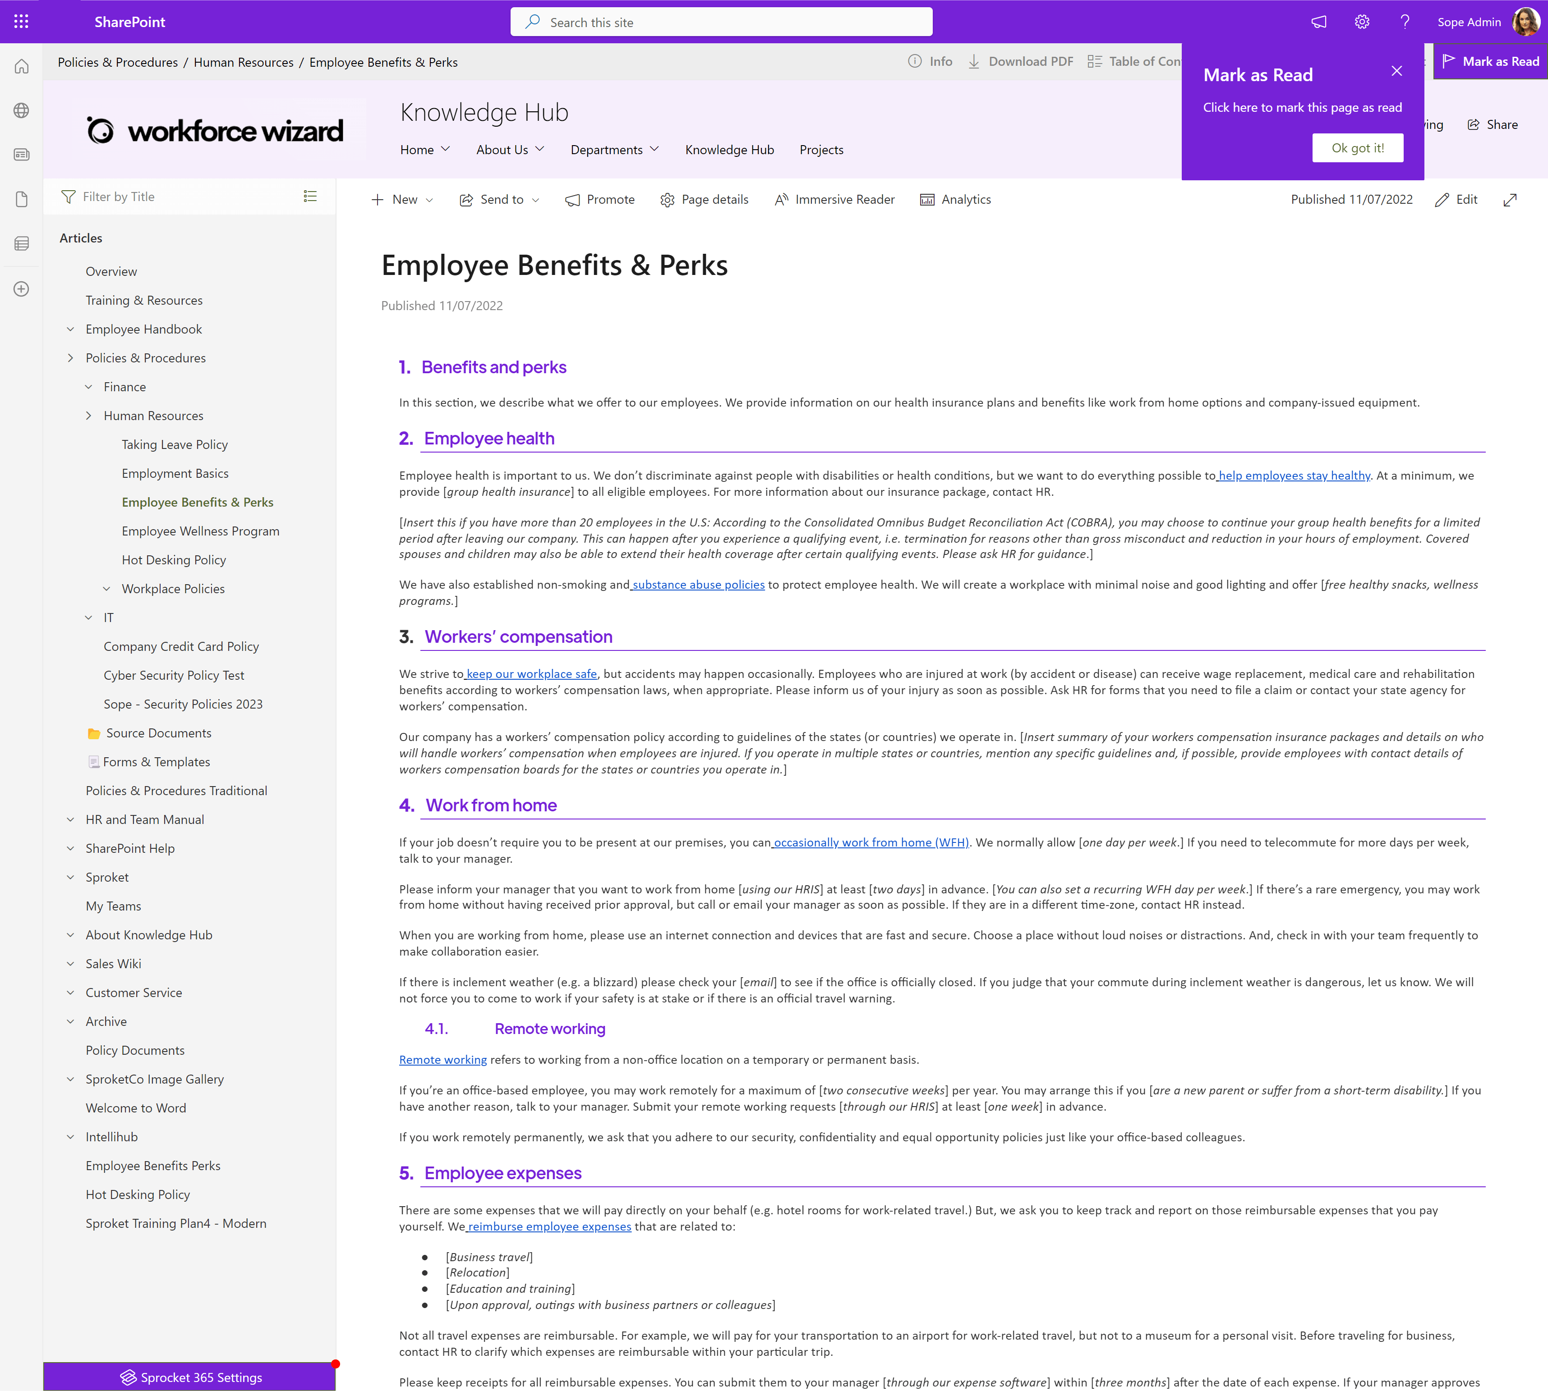The width and height of the screenshot is (1548, 1391).
Task: Open the settings gear in top bar
Action: click(1362, 22)
